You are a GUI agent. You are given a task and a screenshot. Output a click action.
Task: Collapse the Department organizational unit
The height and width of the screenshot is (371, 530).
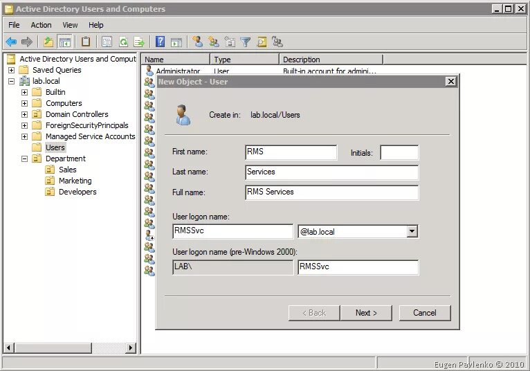tap(24, 159)
